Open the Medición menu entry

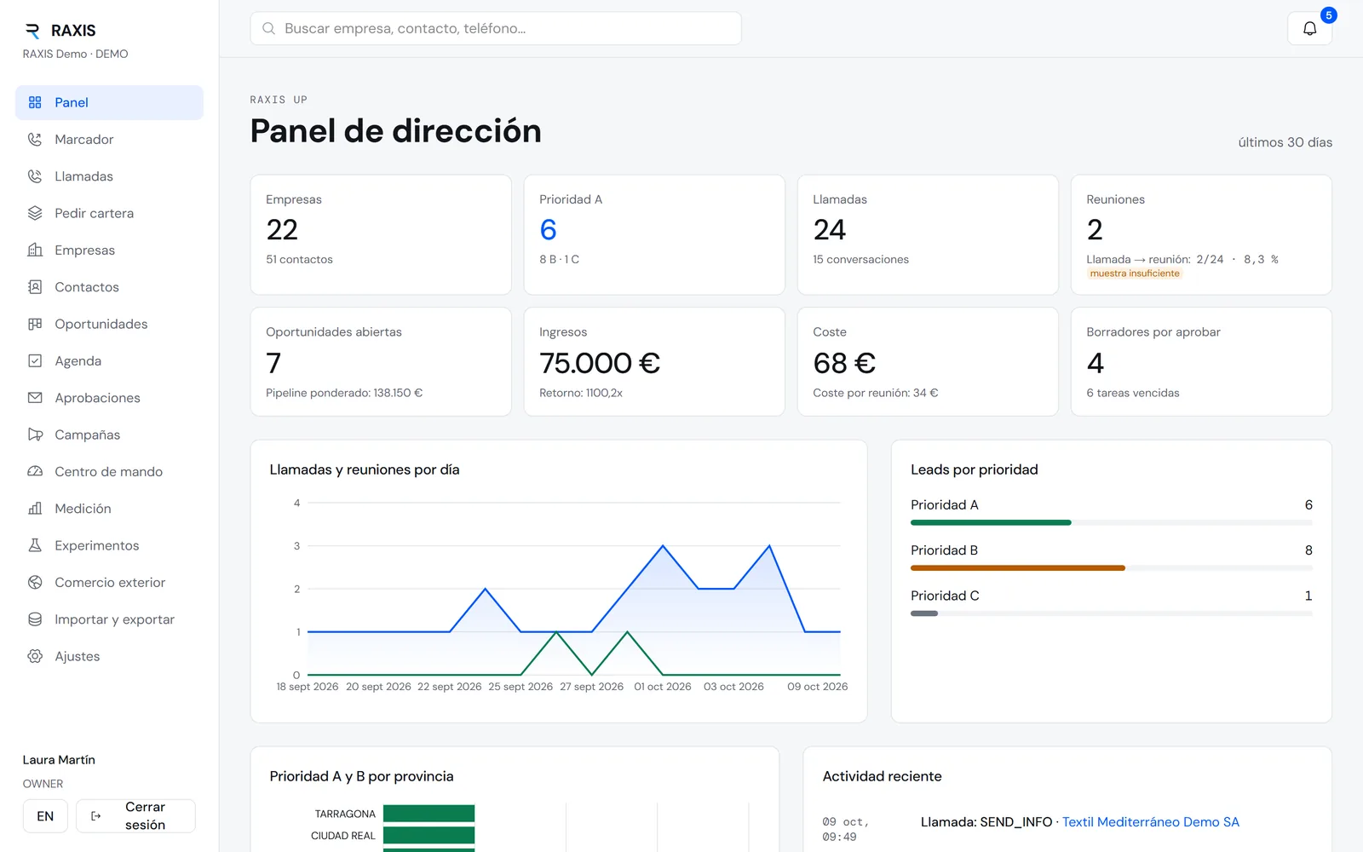(x=109, y=509)
